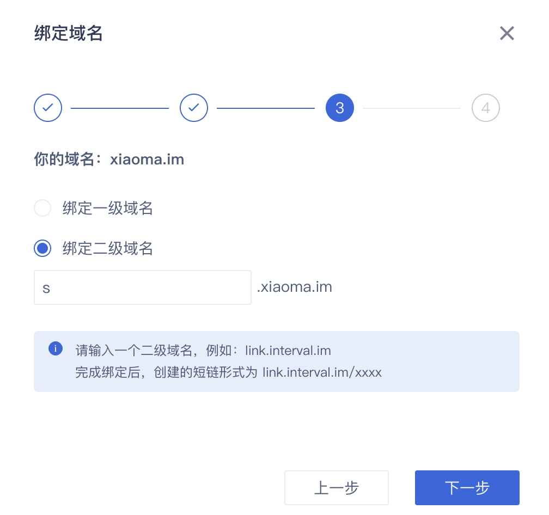Select the 绑定一级域名 radio button
This screenshot has height=515, width=549.
(42, 208)
